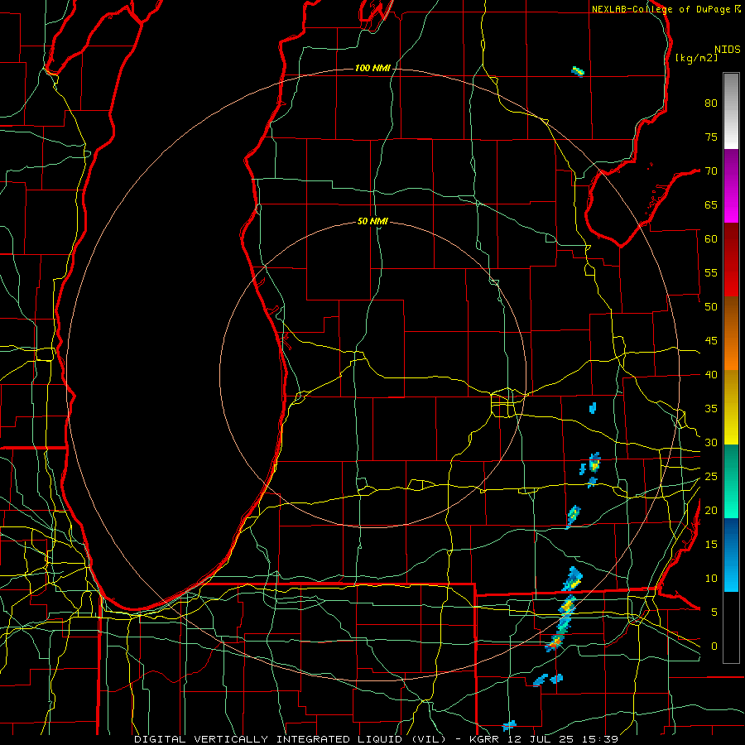The image size is (745, 745).
Task: Click the [kg/m2] units label
Action: point(696,58)
